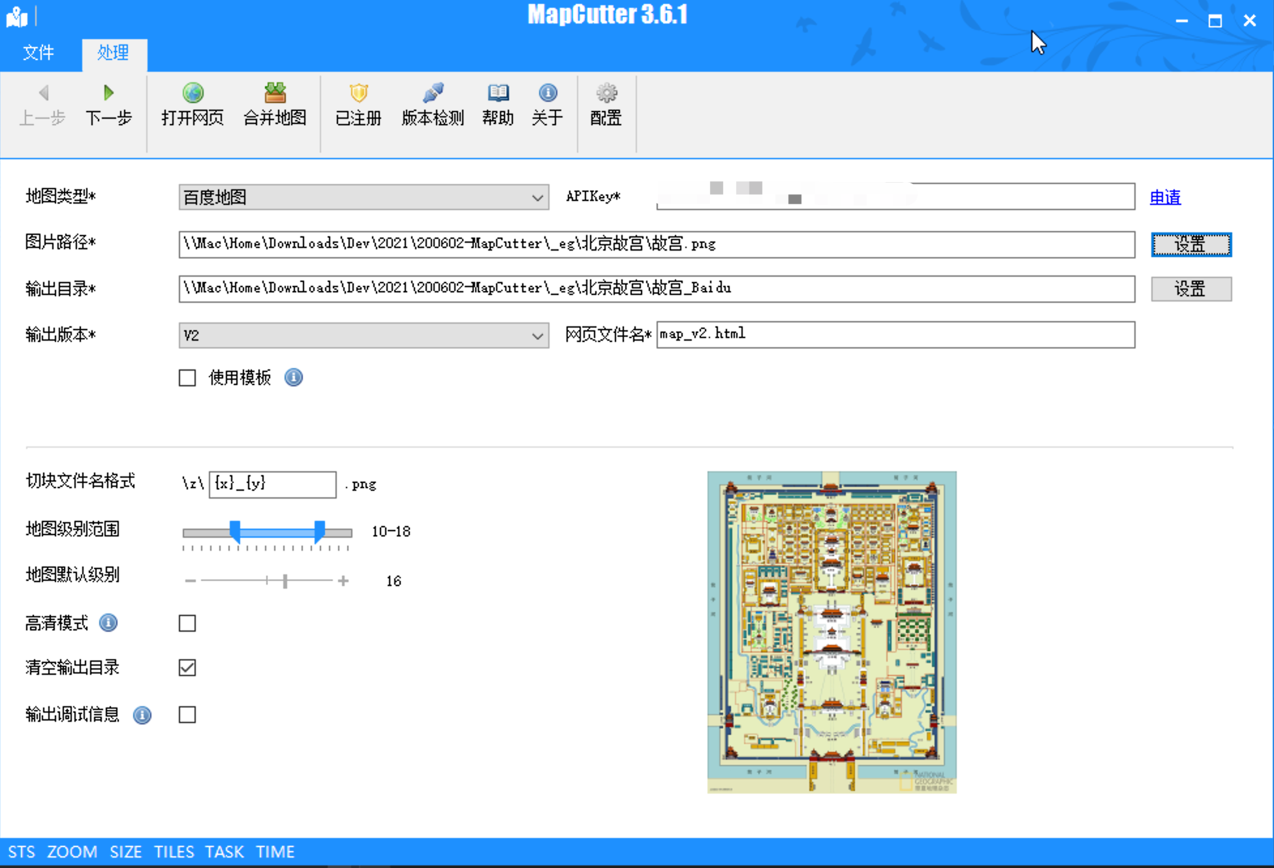The height and width of the screenshot is (868, 1274).
Task: Click the 网页文件名 field map_v2.html
Action: [895, 335]
